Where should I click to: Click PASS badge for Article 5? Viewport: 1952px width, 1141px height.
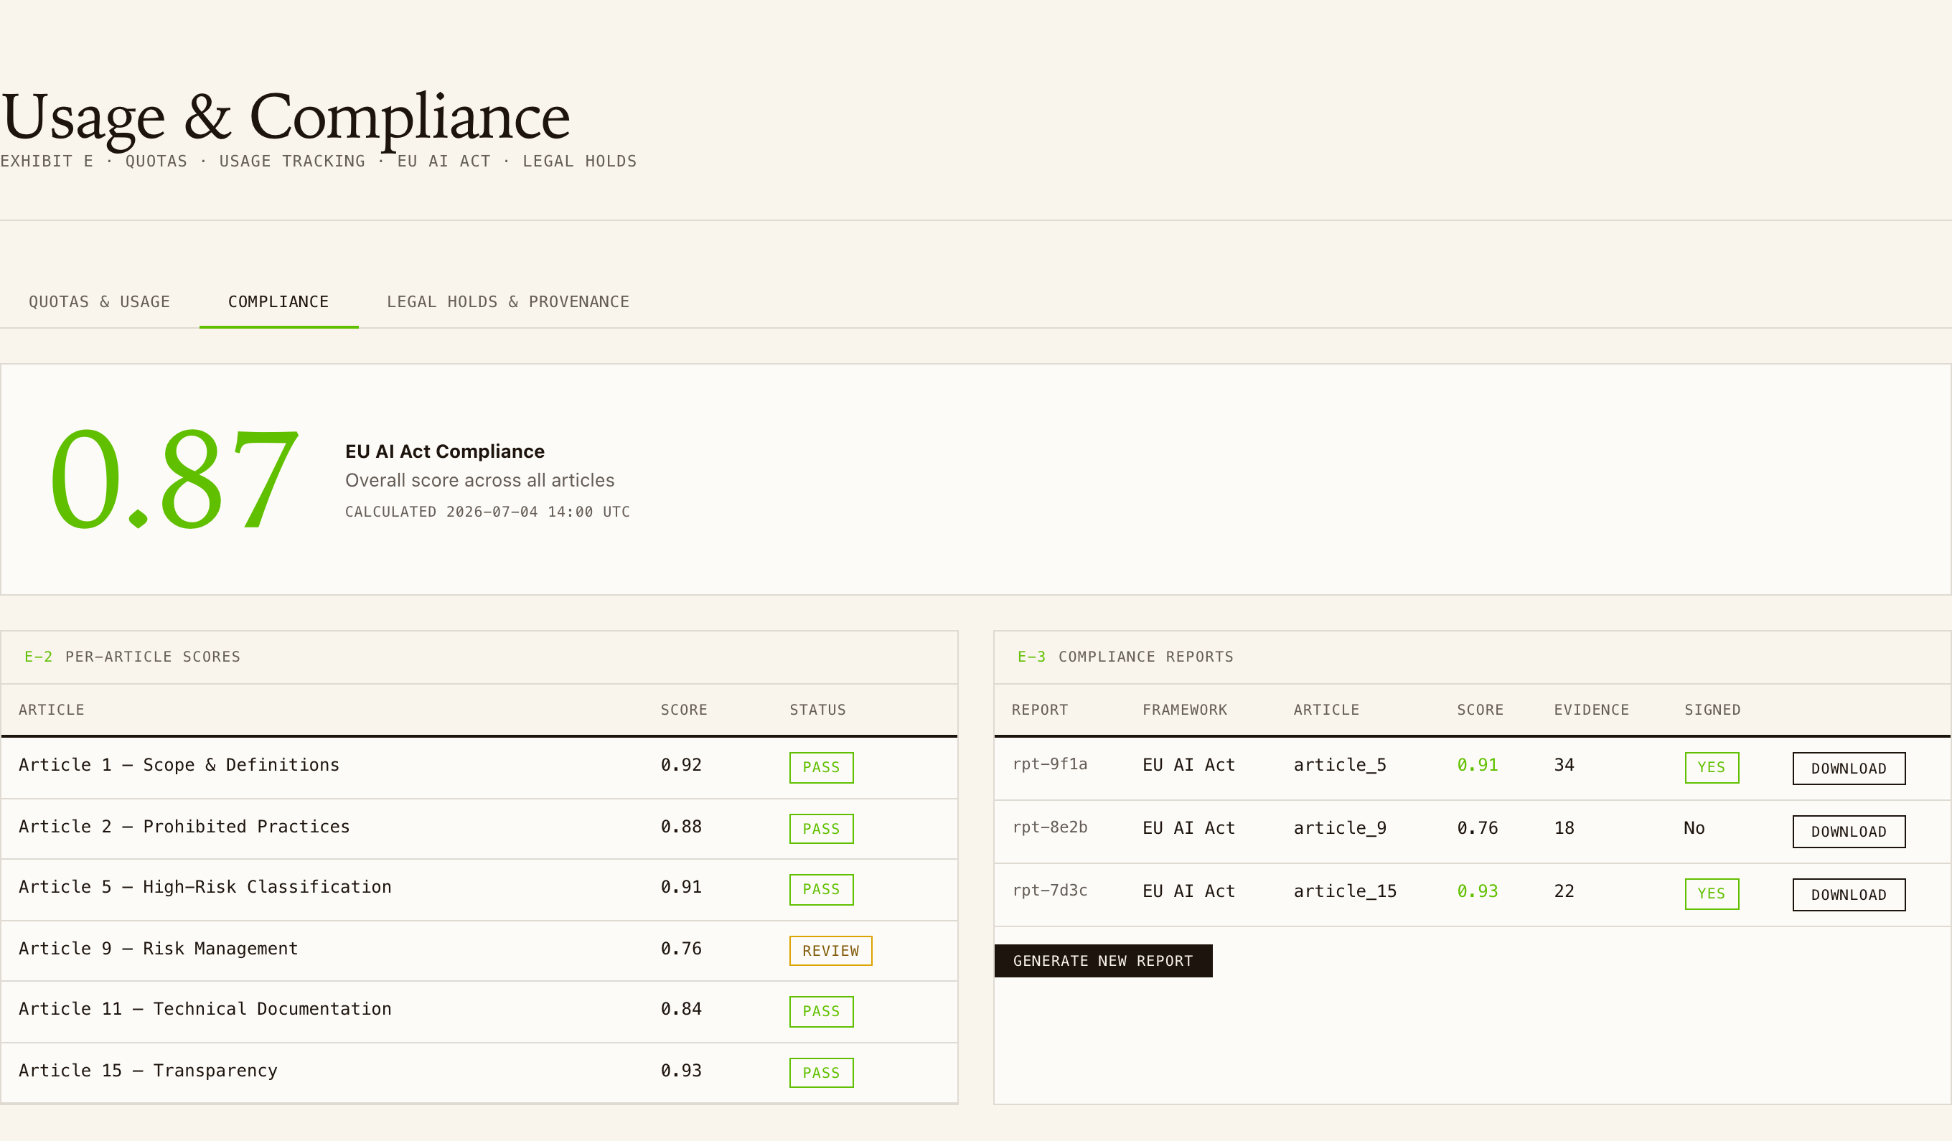821,889
